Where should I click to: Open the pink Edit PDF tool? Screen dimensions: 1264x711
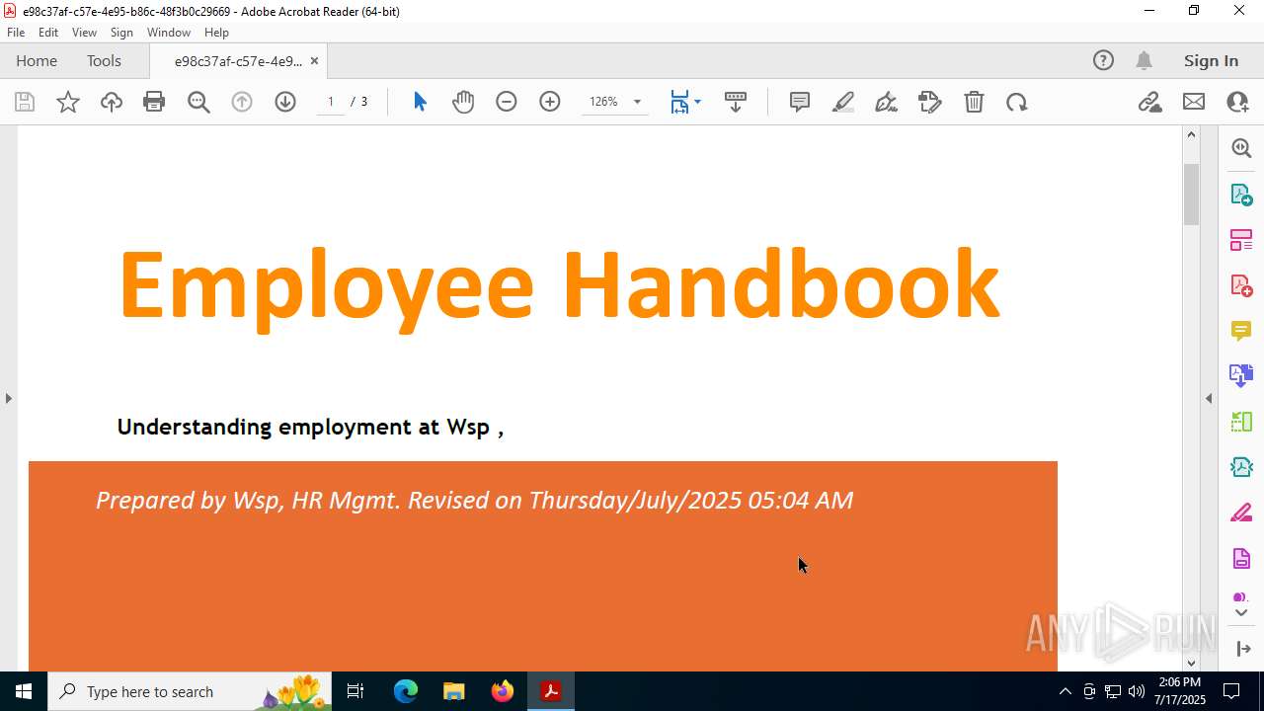(1241, 239)
